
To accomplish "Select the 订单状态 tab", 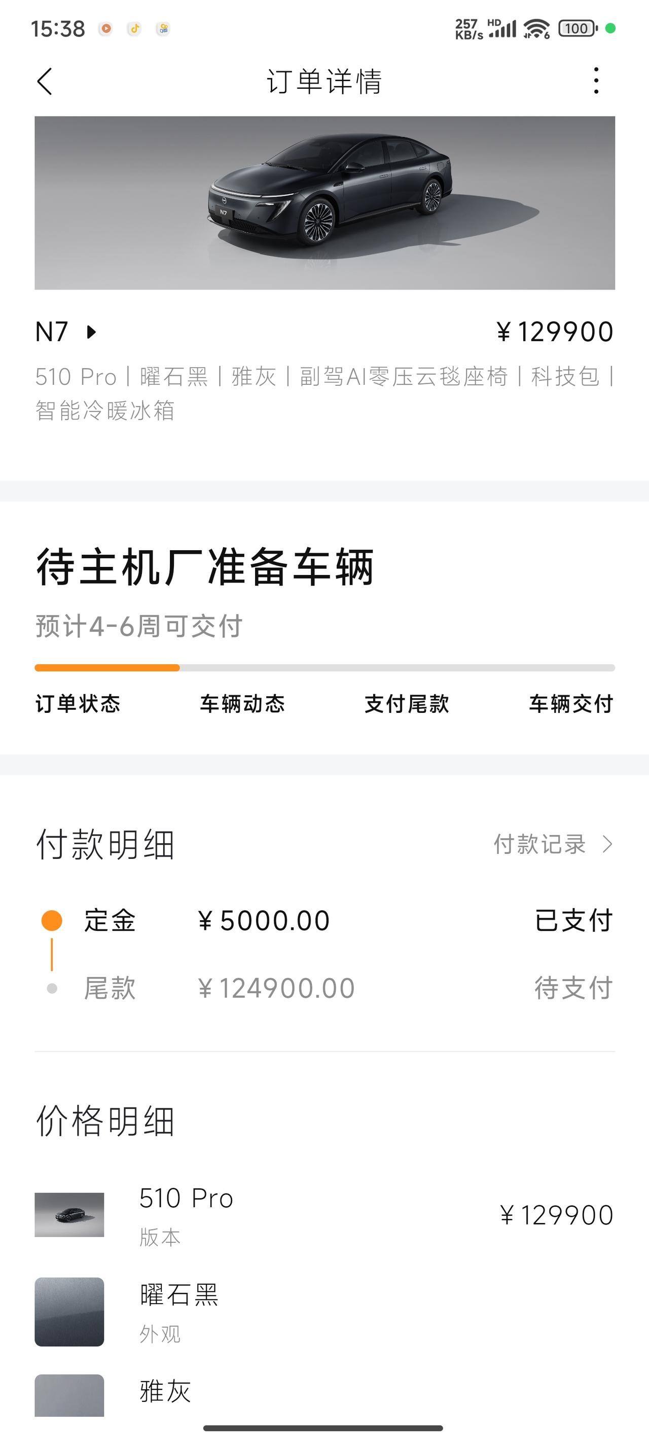I will (x=78, y=704).
